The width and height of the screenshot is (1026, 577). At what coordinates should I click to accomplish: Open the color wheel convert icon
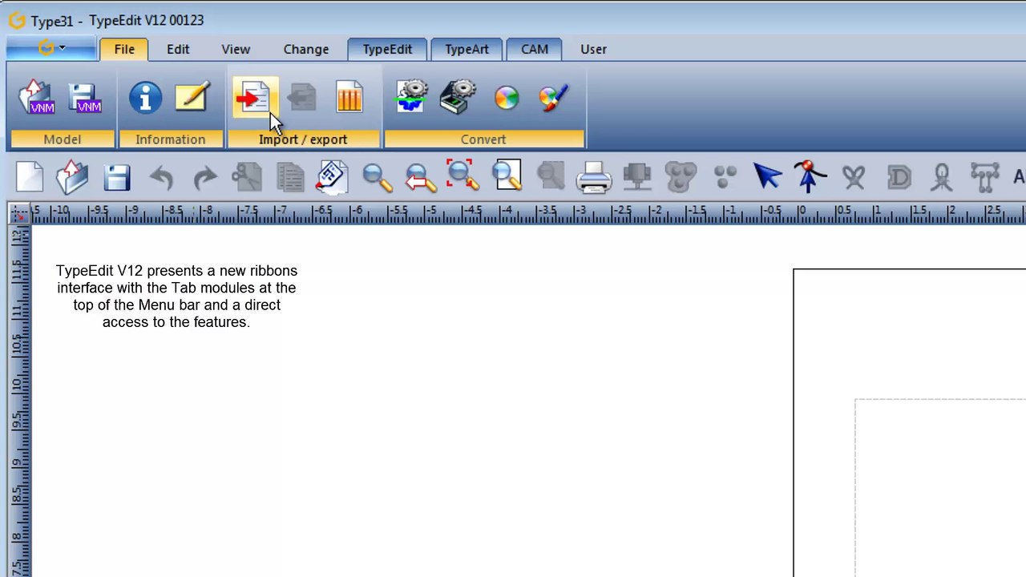507,99
